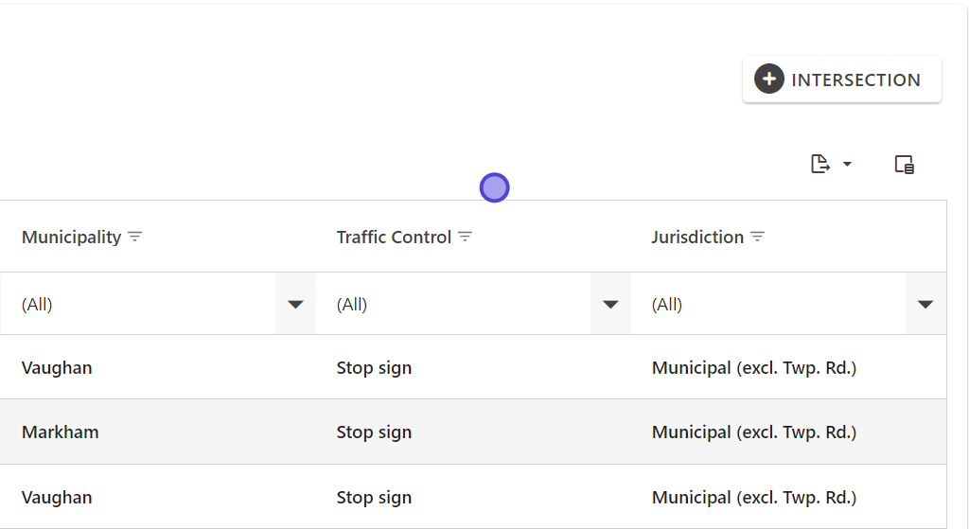Click the Municipality (All) filter field
The width and height of the screenshot is (969, 529).
[142, 304]
